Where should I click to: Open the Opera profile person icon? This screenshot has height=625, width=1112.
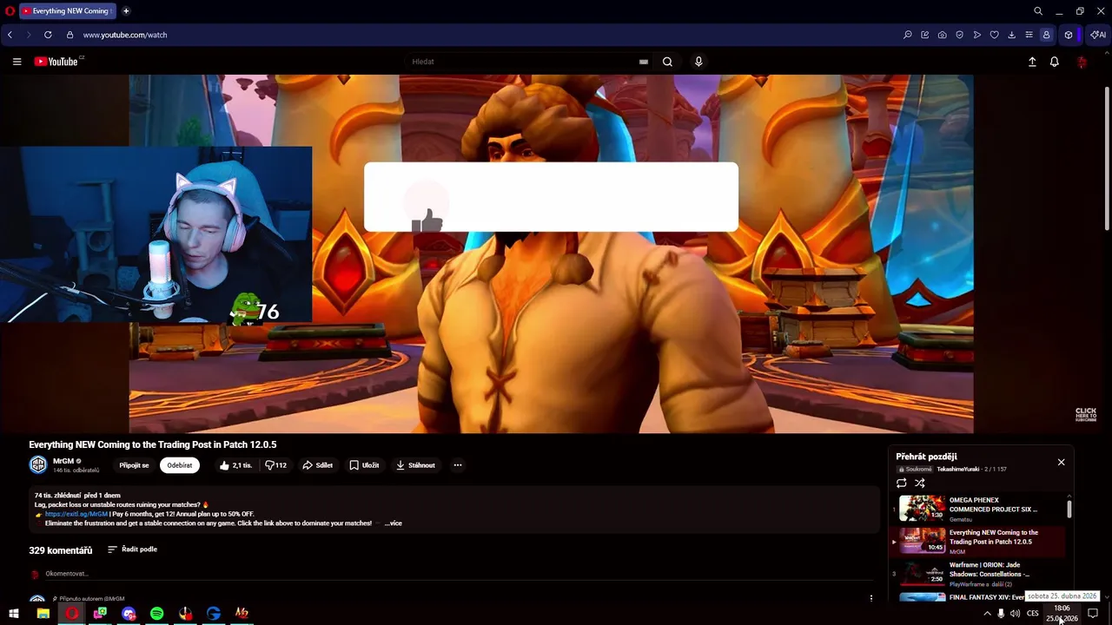(1047, 35)
